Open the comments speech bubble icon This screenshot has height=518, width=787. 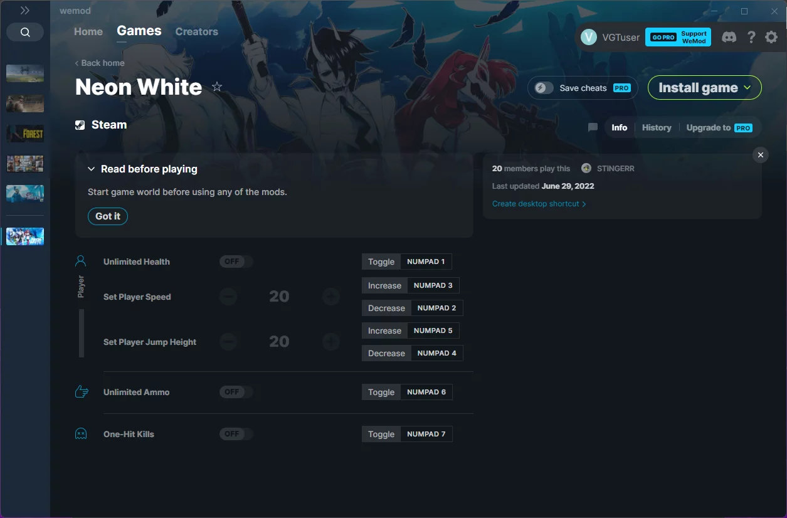tap(593, 127)
